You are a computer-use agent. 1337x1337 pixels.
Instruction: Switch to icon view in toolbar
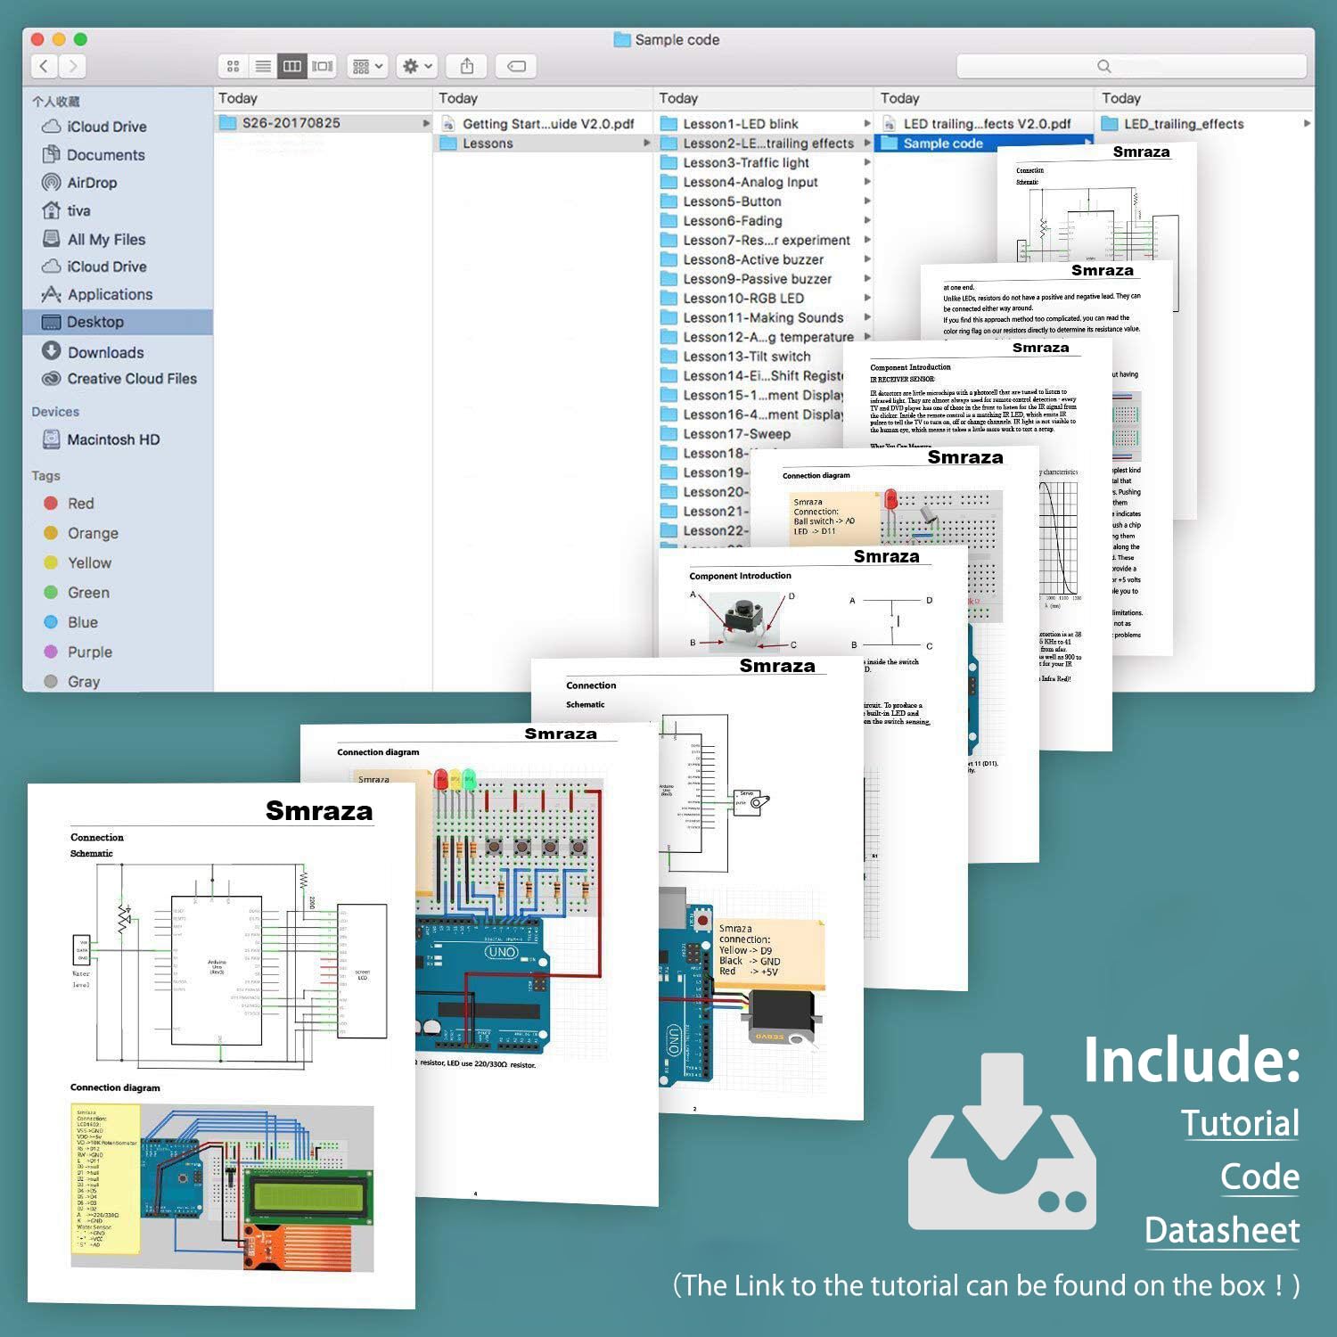pos(233,66)
